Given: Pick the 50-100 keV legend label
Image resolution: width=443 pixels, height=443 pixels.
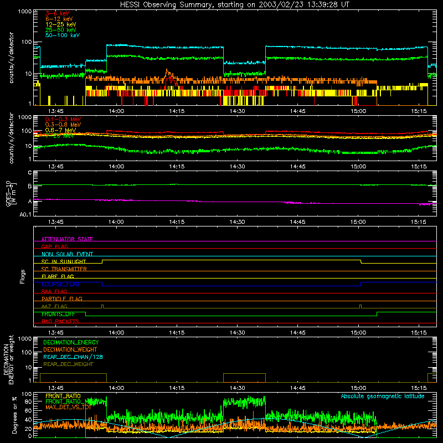Looking at the screenshot, I should (x=63, y=35).
